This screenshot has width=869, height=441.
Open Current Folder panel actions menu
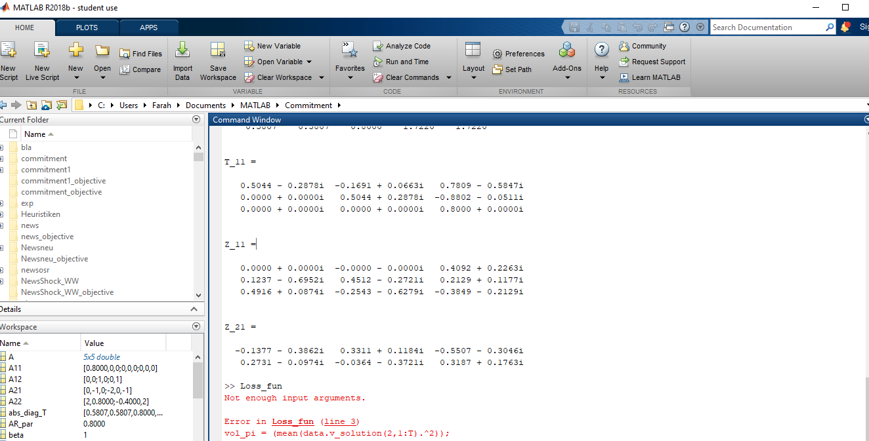pos(196,120)
